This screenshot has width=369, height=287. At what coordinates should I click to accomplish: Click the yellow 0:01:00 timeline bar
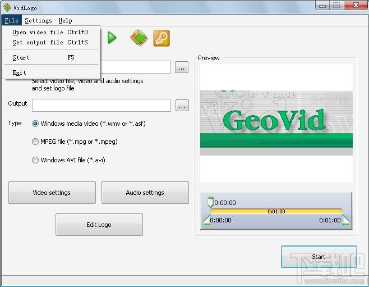pyautogui.click(x=276, y=211)
